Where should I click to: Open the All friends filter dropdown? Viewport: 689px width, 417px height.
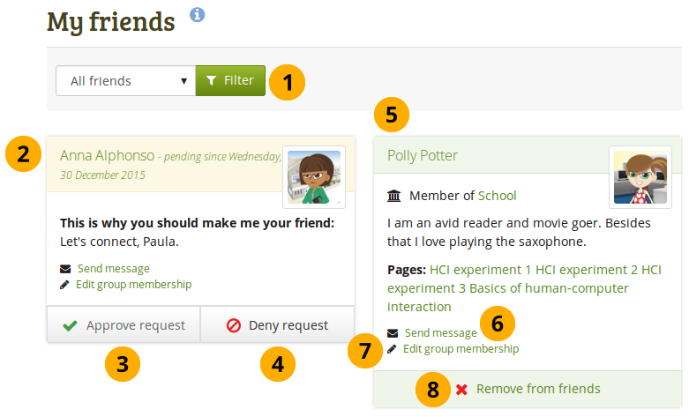[125, 81]
